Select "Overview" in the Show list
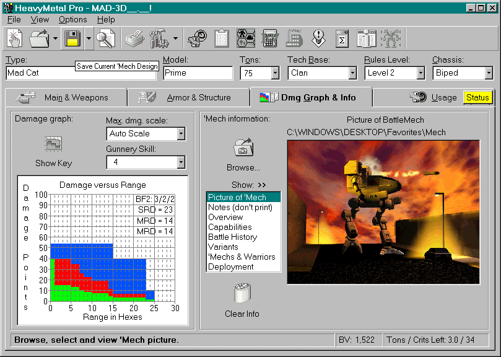 pyautogui.click(x=243, y=217)
